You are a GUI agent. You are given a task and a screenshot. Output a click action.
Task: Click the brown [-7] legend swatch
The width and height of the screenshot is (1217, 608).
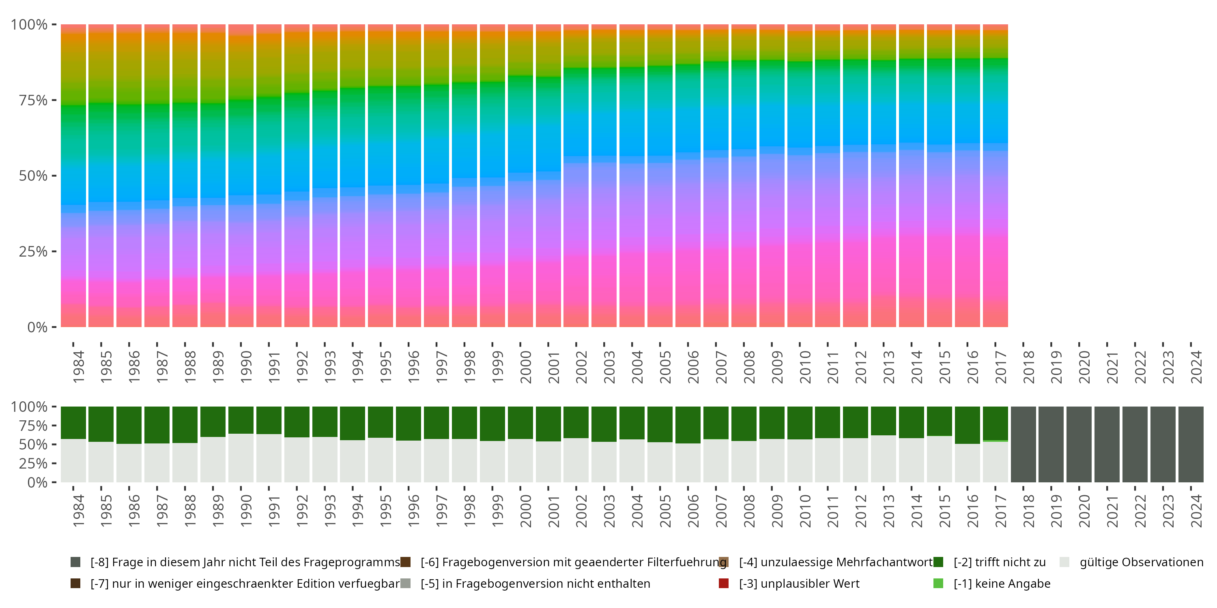(75, 583)
